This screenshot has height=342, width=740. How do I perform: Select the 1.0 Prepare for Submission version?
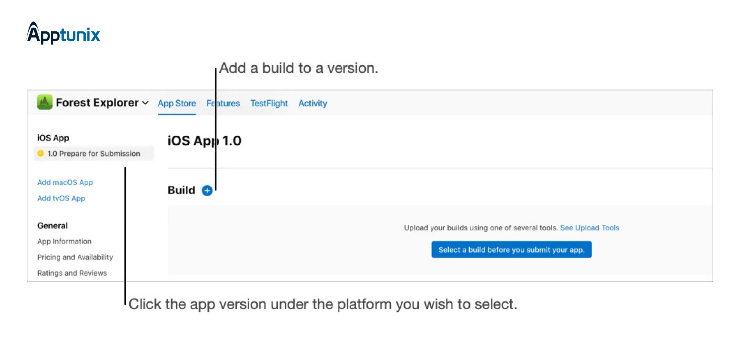click(93, 153)
